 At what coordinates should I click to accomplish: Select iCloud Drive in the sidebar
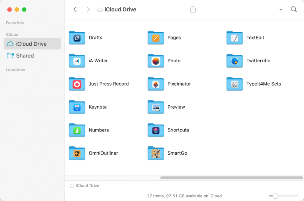point(32,44)
